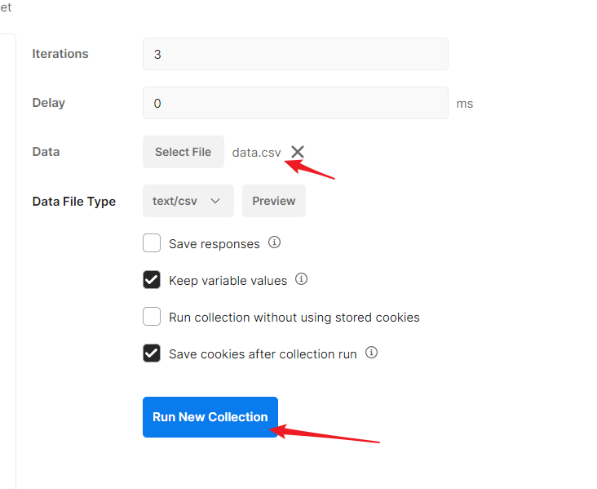The width and height of the screenshot is (597, 489).
Task: Focus the Iterations input field
Action: point(295,54)
